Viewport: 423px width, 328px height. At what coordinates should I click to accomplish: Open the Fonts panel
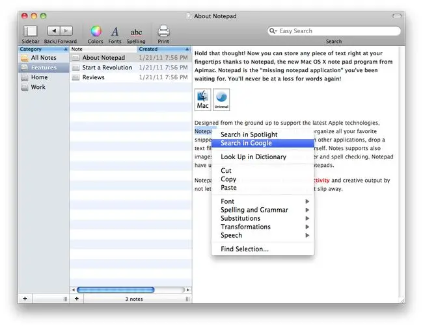[115, 32]
